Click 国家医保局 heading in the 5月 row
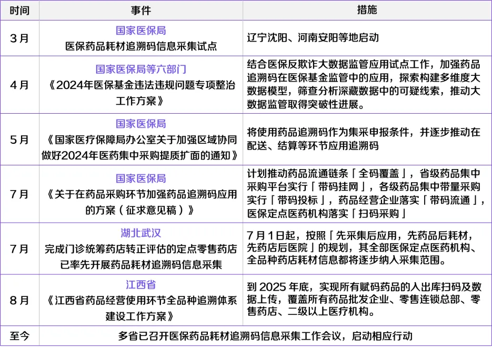492x347 pixels. click(140, 124)
